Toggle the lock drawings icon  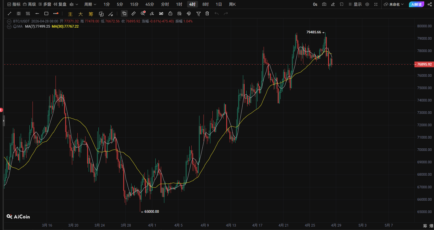pos(170,14)
